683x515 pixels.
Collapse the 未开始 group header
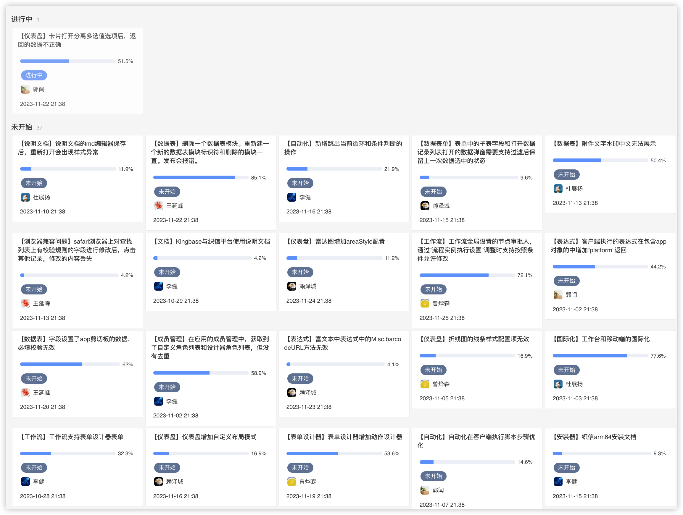click(x=22, y=127)
